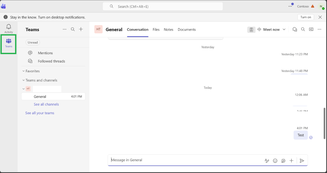Open the side panel icon in header

311,30
